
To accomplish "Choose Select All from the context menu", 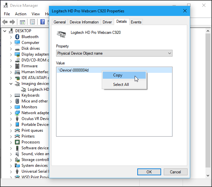I will click(x=124, y=85).
